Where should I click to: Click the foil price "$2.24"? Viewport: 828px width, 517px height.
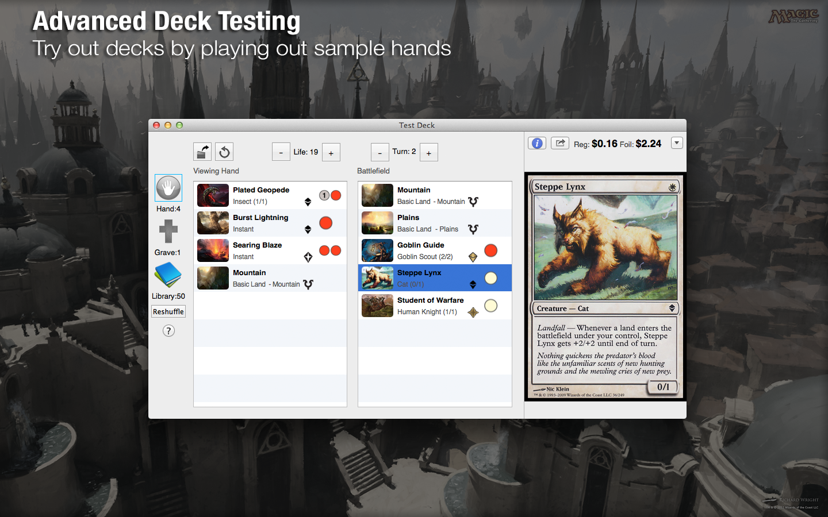pyautogui.click(x=649, y=144)
